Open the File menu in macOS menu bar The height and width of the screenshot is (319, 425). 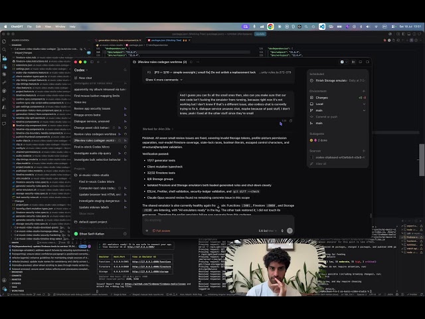tap(29, 27)
